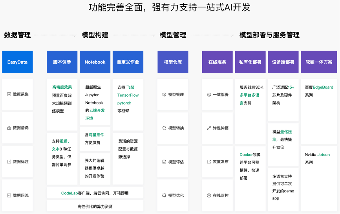
Task: Click the 一键部署 label
Action: point(221,95)
